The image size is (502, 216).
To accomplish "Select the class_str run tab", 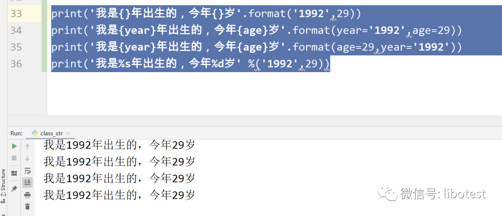I will pyautogui.click(x=51, y=133).
